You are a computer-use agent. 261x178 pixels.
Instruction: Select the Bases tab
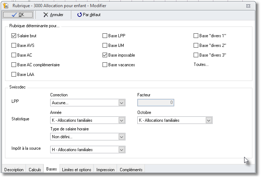[52, 169]
